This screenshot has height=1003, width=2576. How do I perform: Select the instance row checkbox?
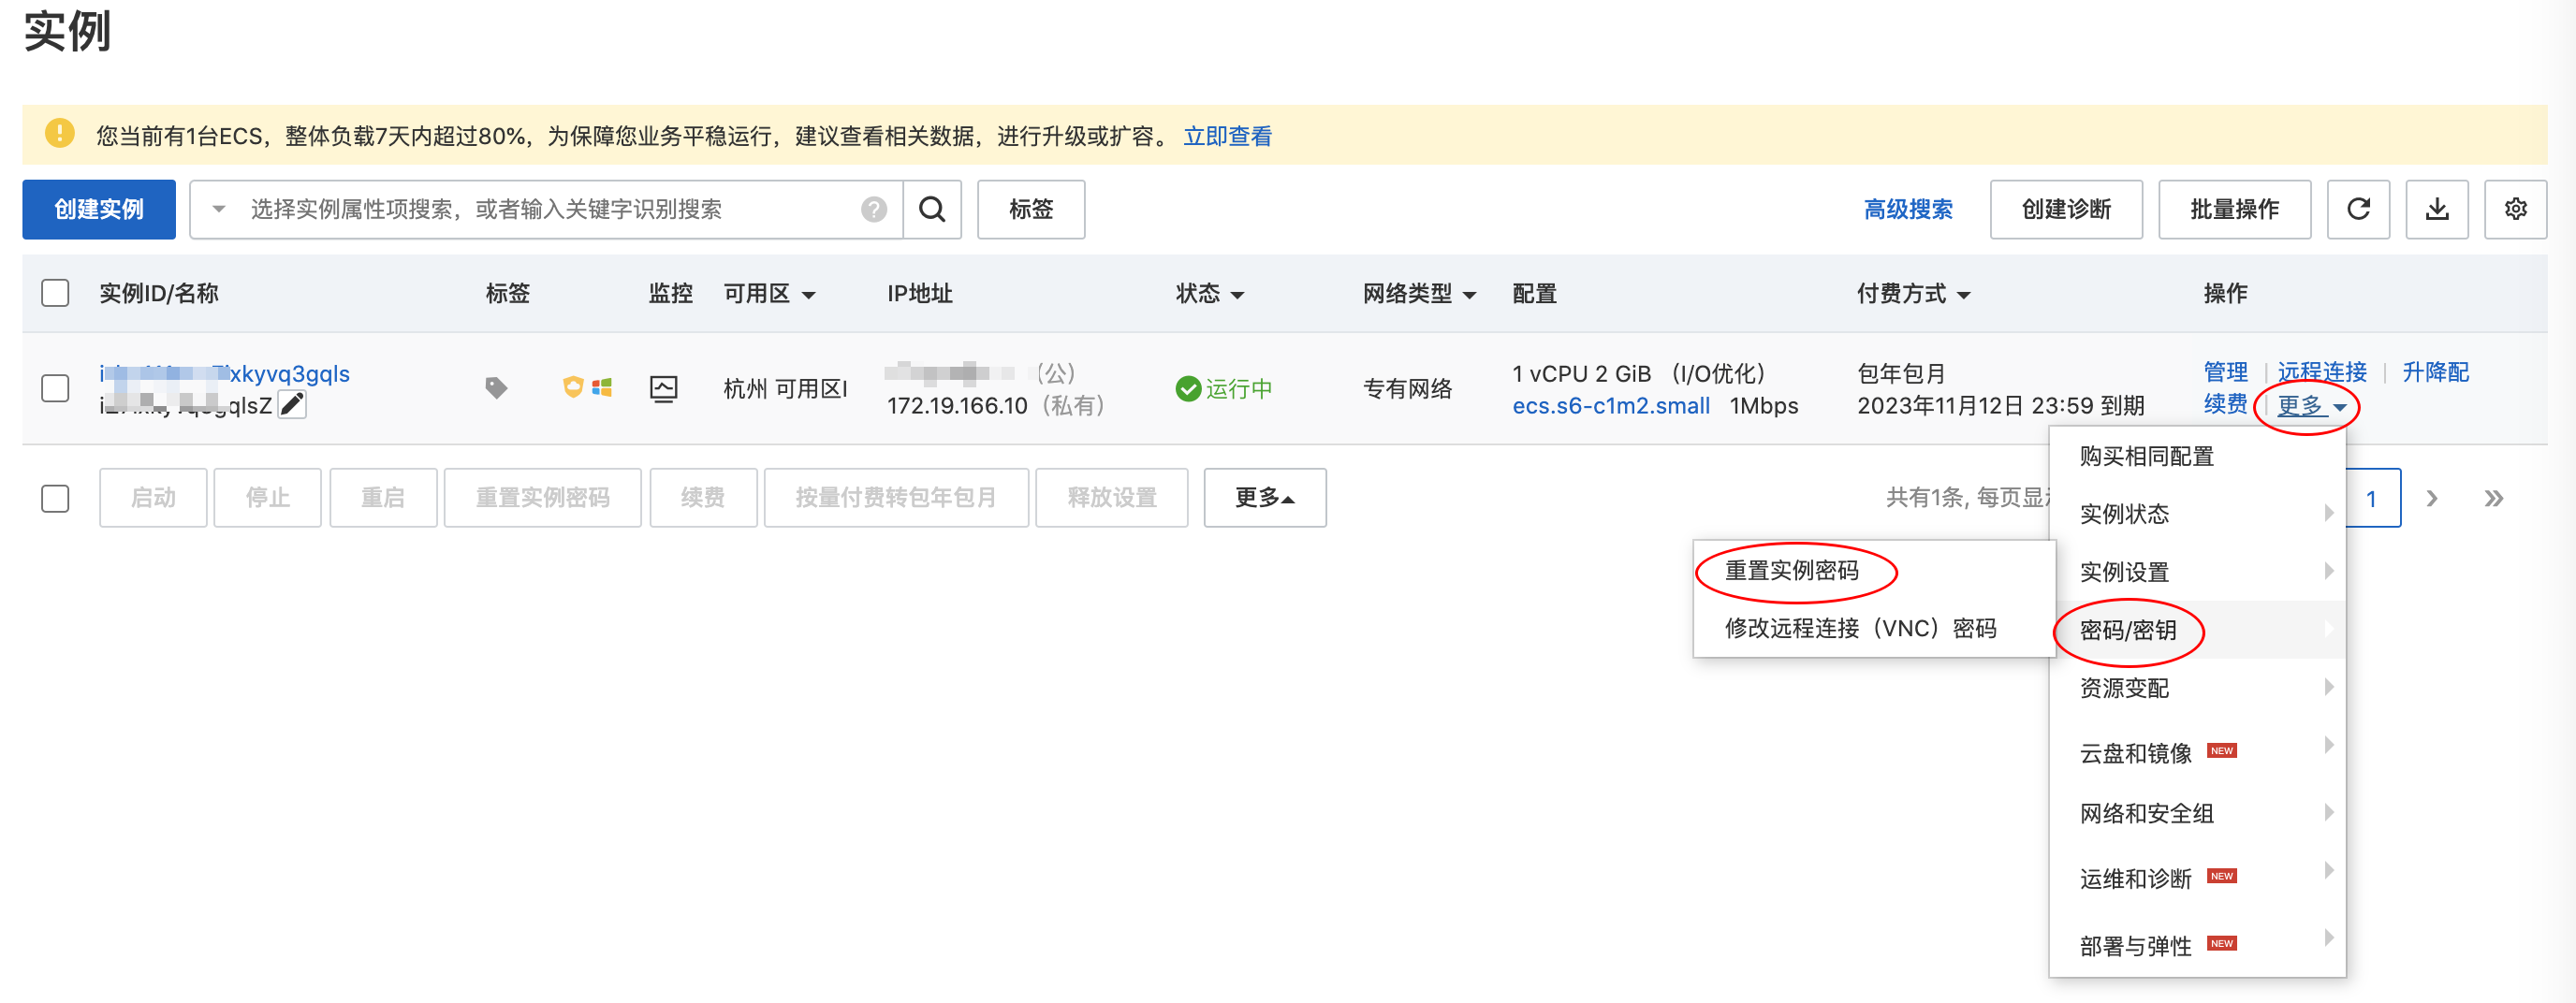pyautogui.click(x=55, y=388)
